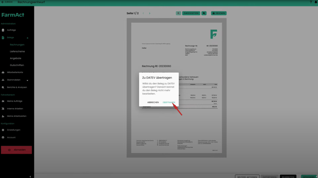318x178 pixels.
Task: Go to next page chevron
Action: coord(150,13)
